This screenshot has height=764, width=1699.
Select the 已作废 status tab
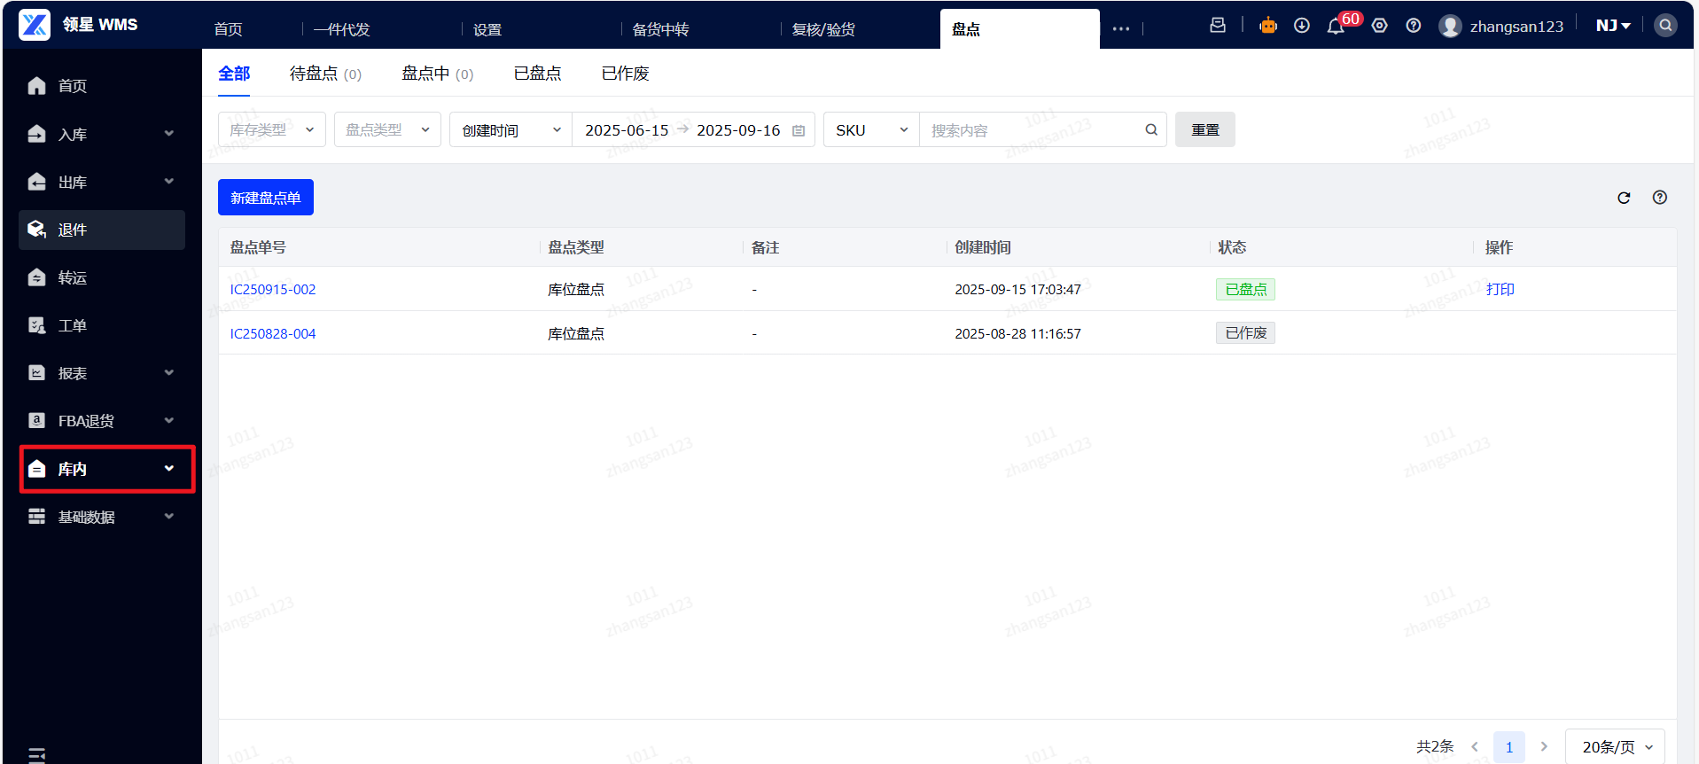tap(625, 74)
